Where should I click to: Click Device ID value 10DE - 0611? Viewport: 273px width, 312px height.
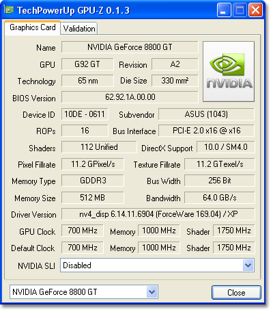click(x=85, y=114)
